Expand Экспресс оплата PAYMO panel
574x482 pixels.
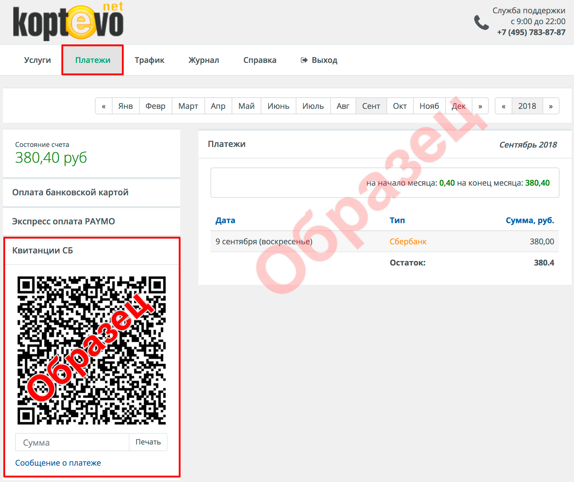point(64,221)
